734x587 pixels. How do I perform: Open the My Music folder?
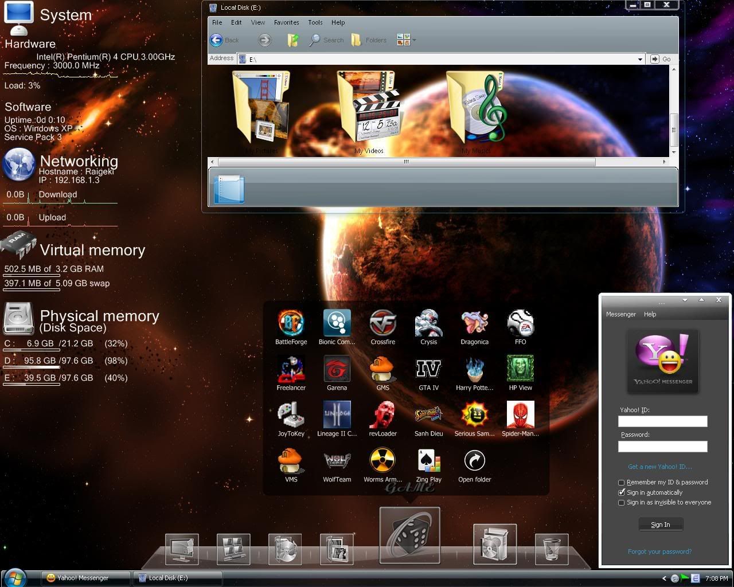pos(476,112)
